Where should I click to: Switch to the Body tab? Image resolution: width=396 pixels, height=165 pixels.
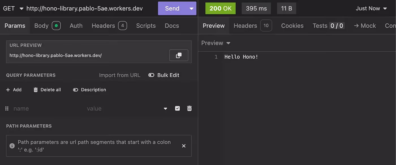(47, 26)
